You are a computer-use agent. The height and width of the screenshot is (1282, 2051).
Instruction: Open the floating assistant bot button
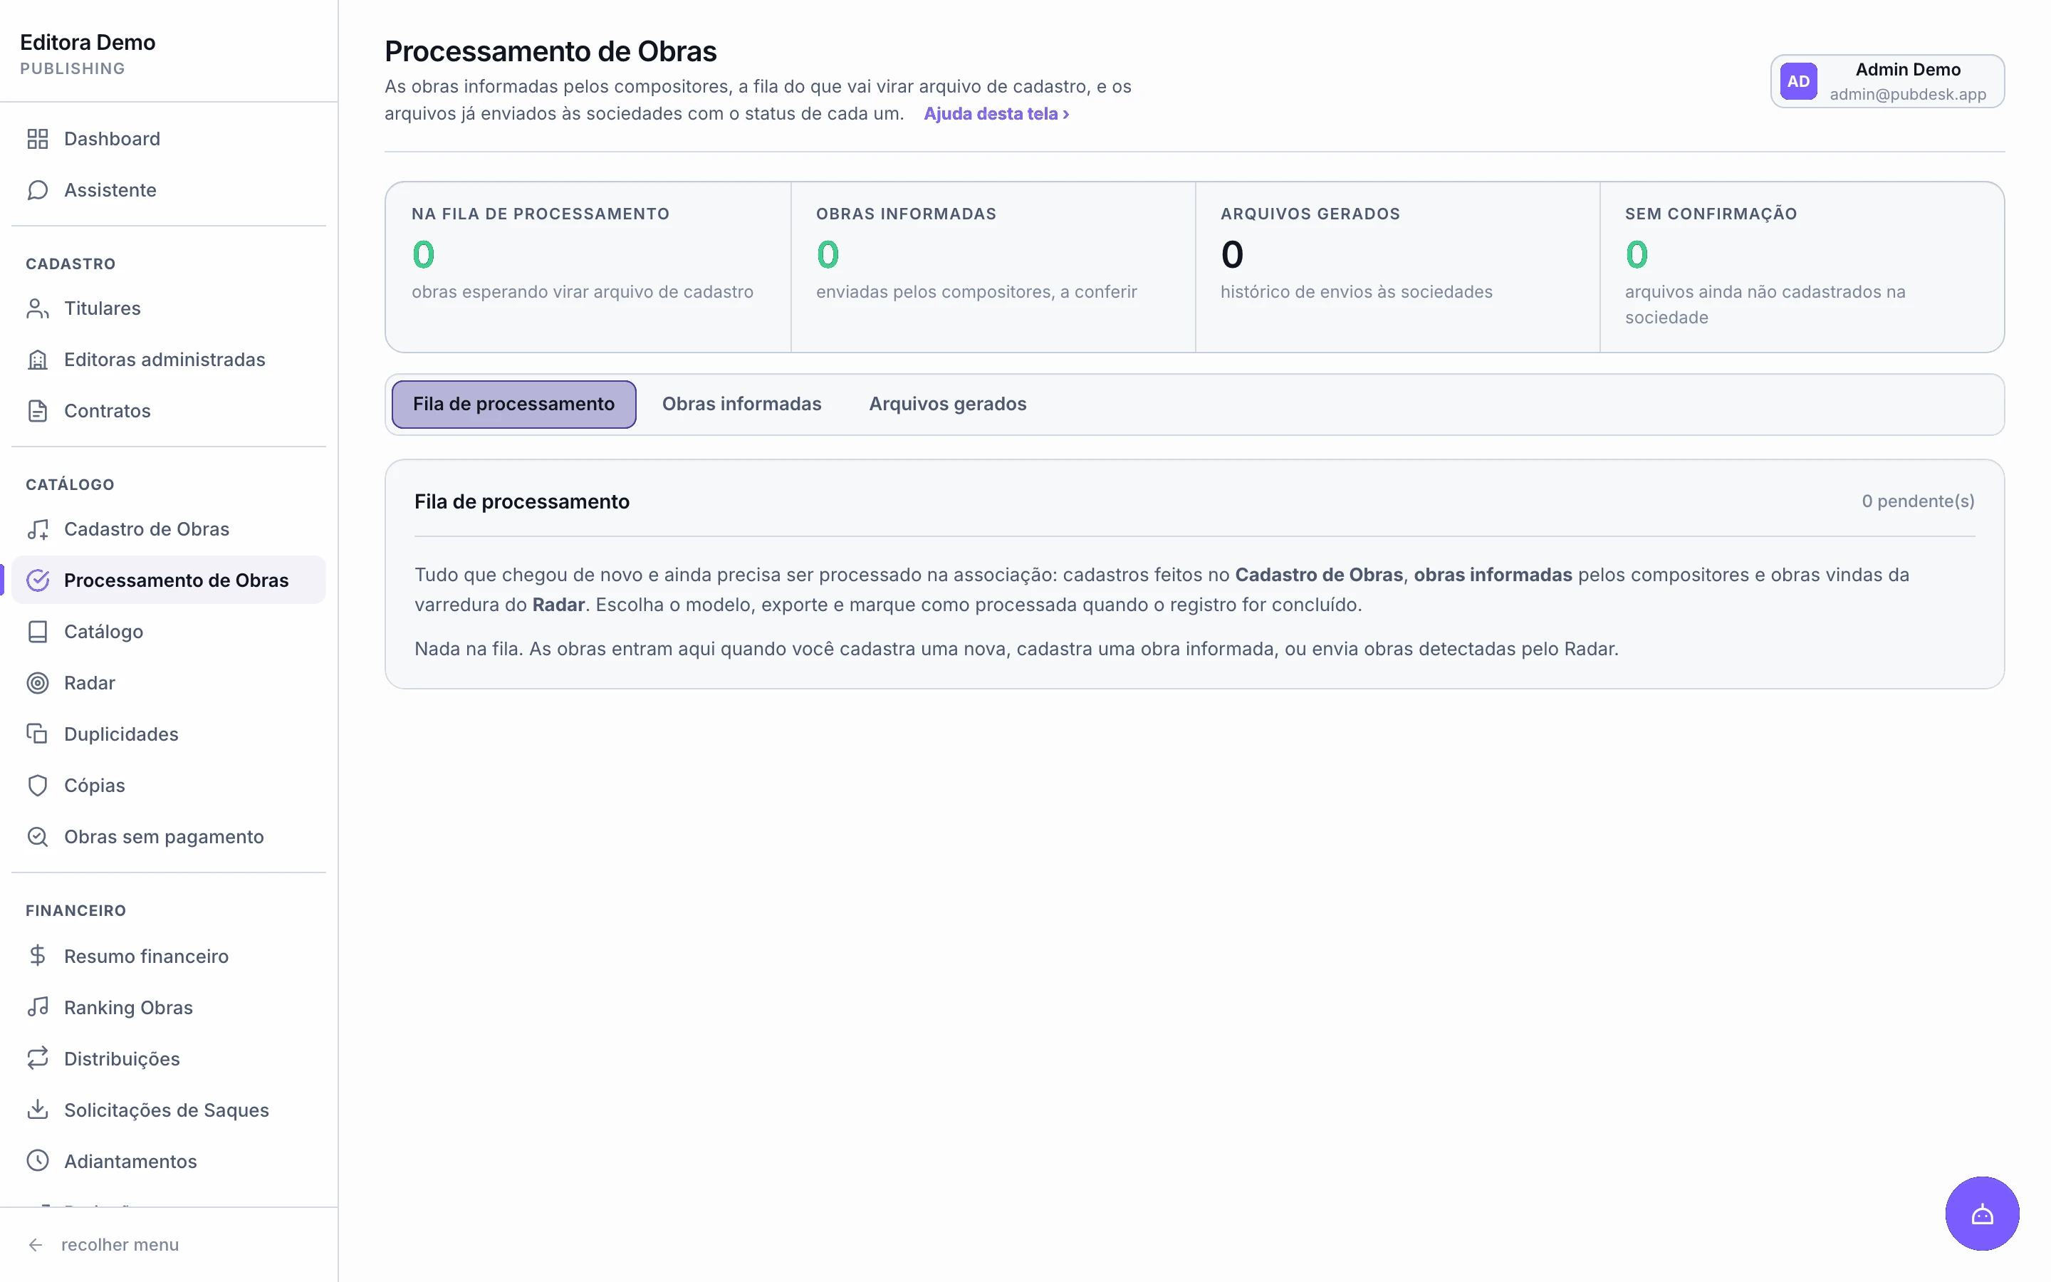pyautogui.click(x=1981, y=1214)
